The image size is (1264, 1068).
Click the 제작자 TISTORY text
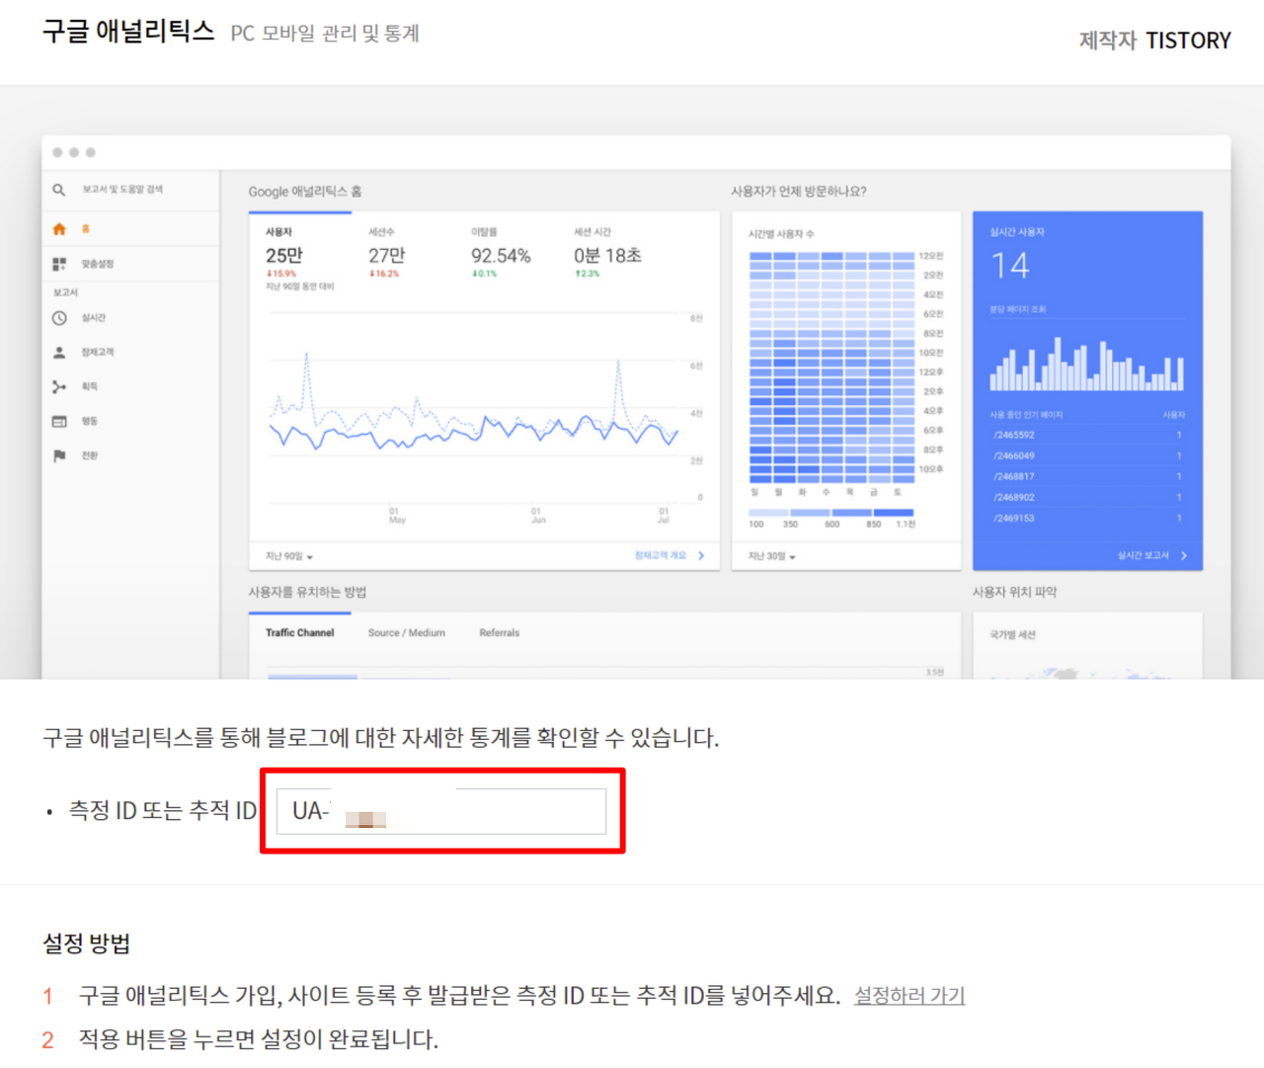[x=1155, y=41]
